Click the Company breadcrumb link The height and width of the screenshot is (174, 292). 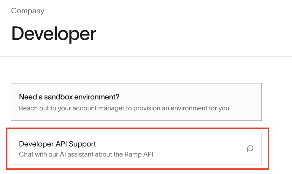pyautogui.click(x=28, y=11)
